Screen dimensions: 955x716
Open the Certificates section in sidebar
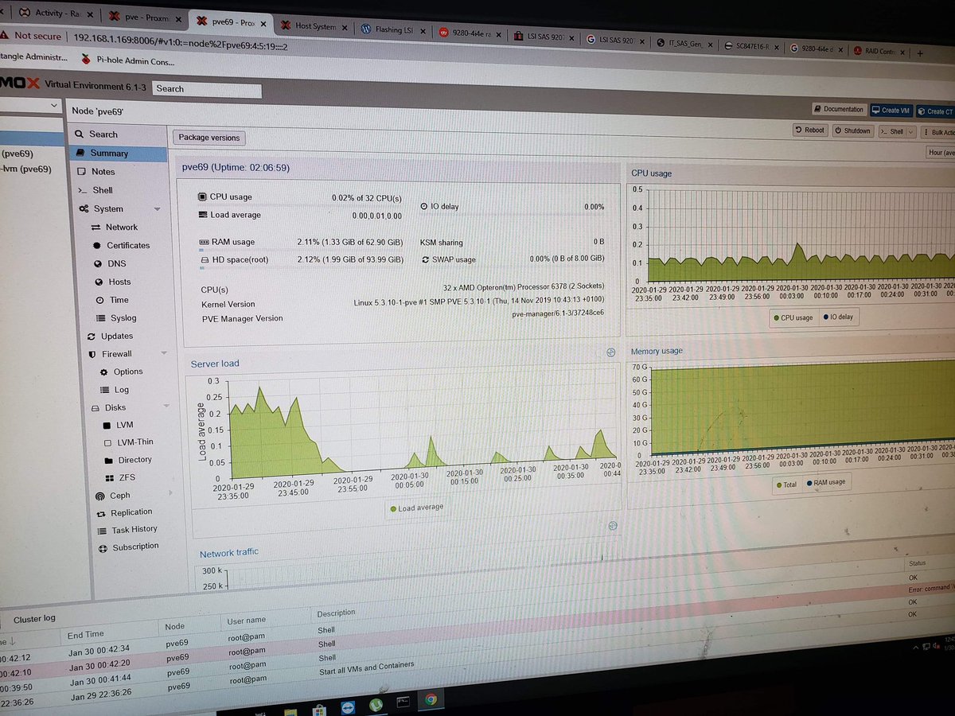[x=128, y=246]
